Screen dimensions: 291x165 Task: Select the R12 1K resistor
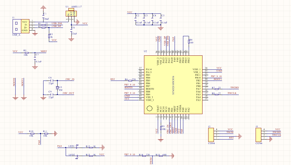pyautogui.click(x=91, y=148)
